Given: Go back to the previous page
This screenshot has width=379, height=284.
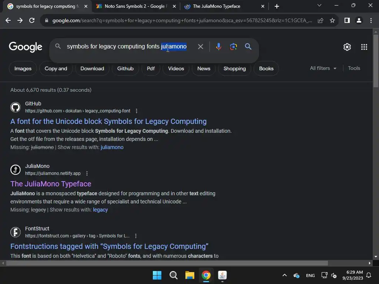Looking at the screenshot, I should [8, 21].
